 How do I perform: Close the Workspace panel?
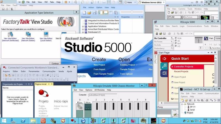pos(118,17)
